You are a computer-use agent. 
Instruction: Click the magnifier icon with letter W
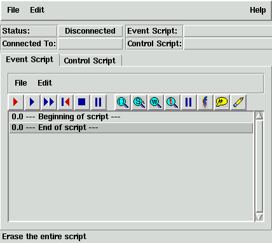click(156, 102)
